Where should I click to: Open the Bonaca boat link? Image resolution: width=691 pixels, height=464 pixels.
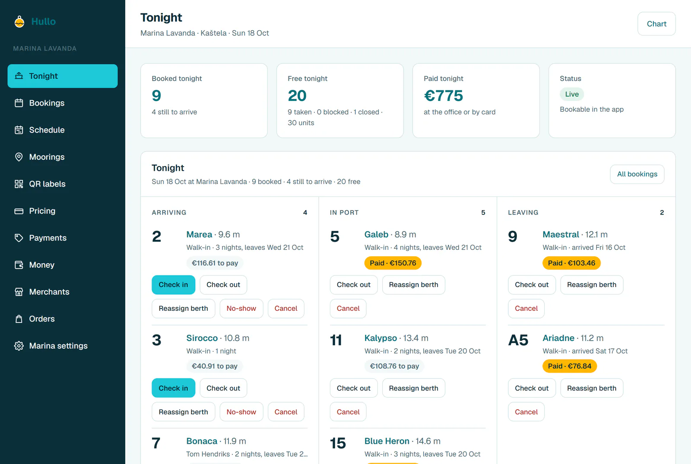[202, 441]
